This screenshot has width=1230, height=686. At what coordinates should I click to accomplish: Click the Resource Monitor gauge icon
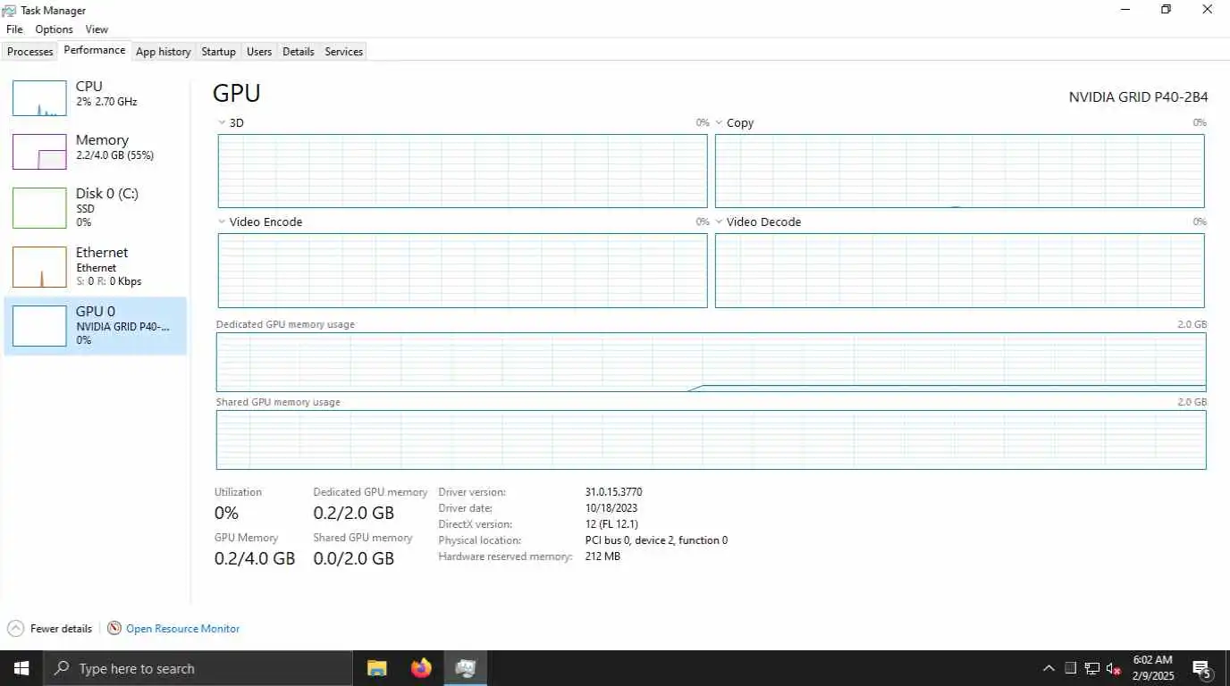pos(114,629)
